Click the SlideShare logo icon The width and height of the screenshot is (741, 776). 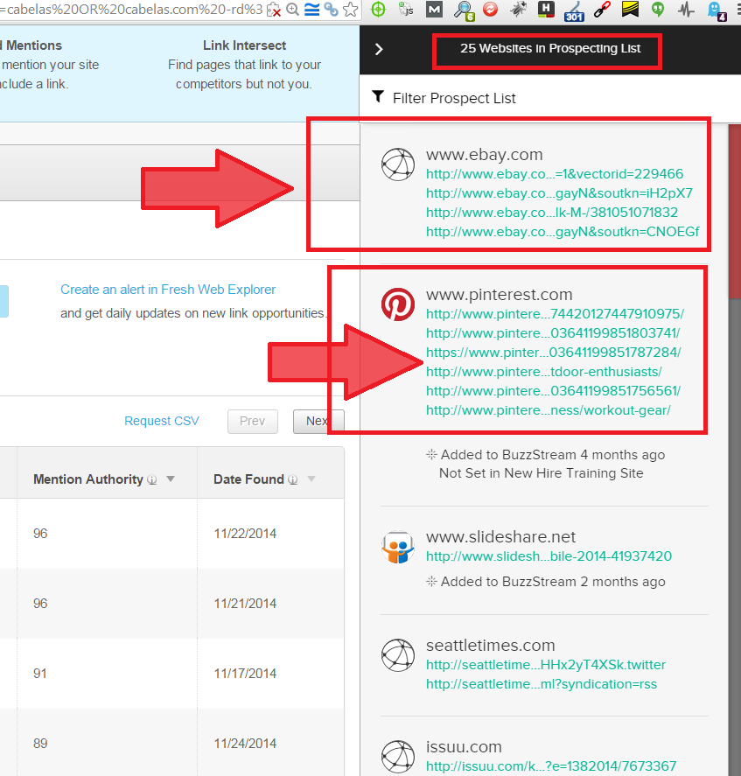pos(398,547)
